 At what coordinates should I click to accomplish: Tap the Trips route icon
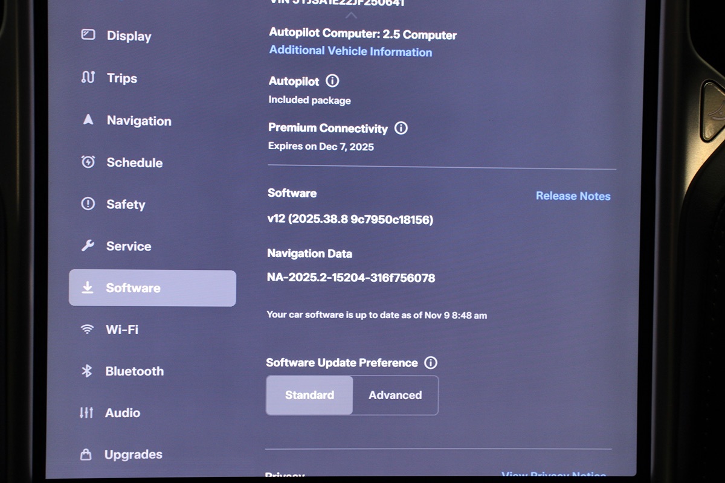pos(88,78)
